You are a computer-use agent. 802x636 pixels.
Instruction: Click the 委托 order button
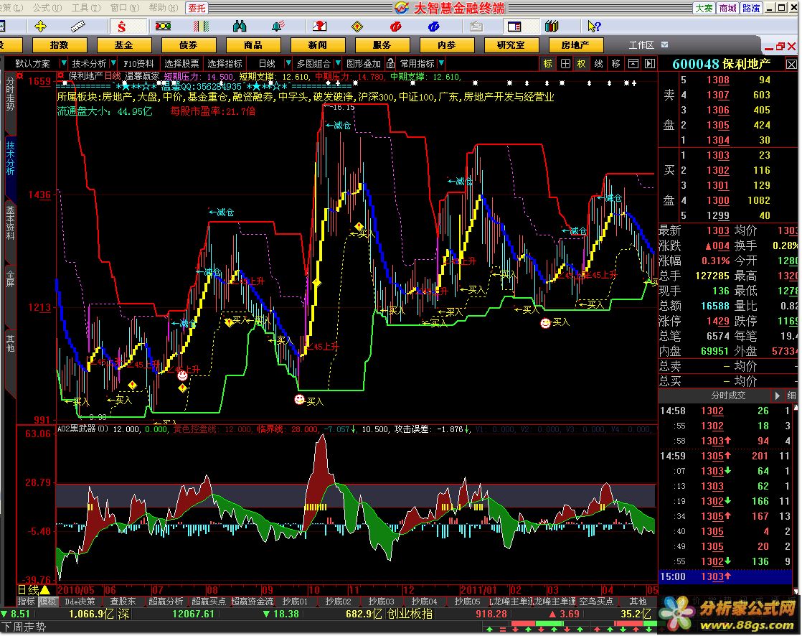pyautogui.click(x=197, y=8)
